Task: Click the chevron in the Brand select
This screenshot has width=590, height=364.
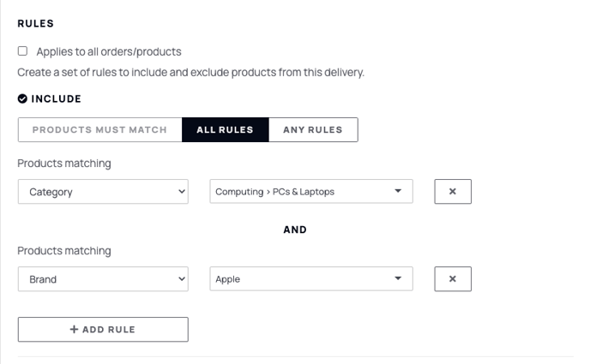Action: (x=182, y=279)
